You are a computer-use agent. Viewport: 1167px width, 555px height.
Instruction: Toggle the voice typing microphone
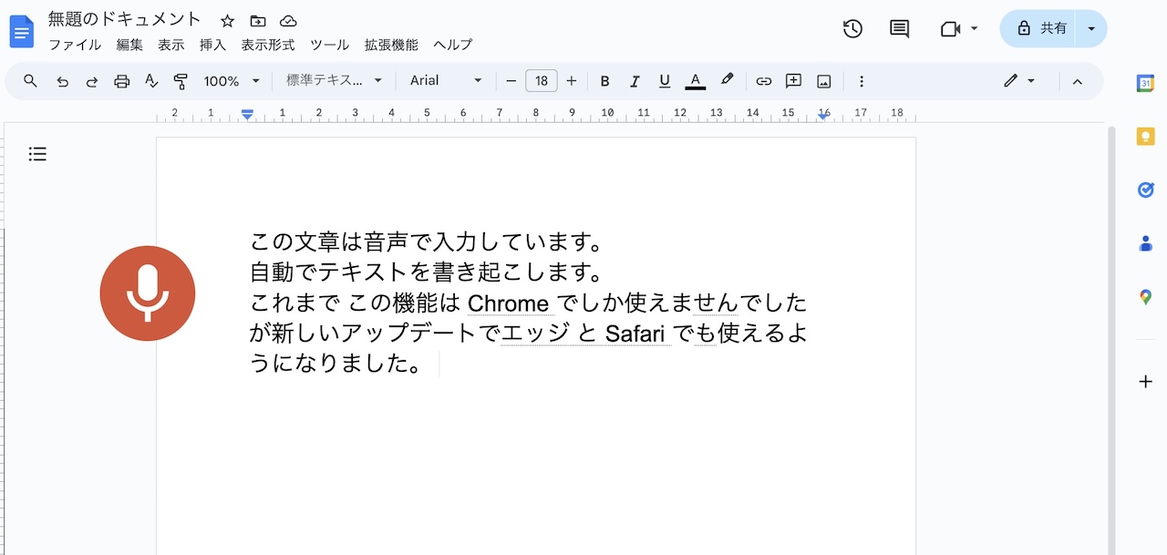coord(148,293)
